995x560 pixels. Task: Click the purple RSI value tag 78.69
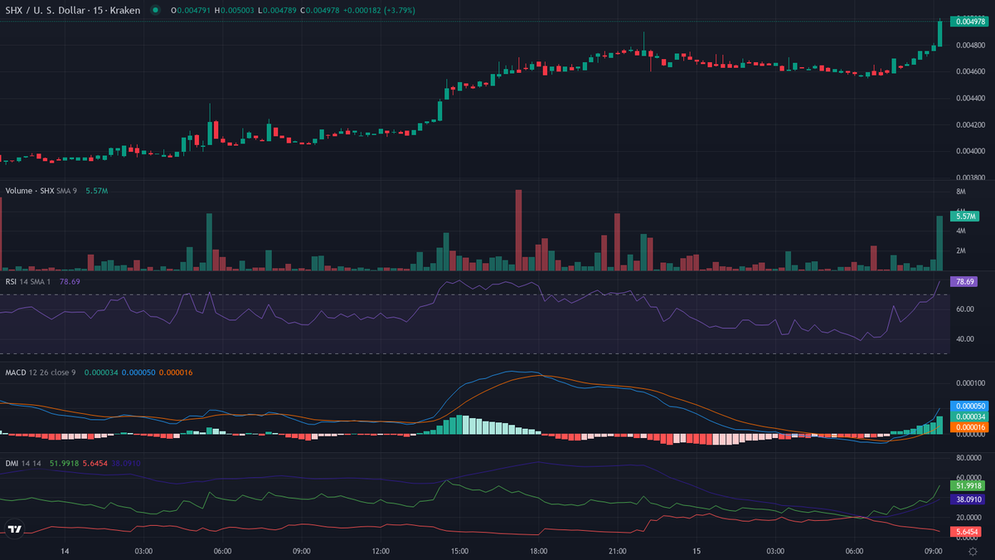click(x=964, y=282)
